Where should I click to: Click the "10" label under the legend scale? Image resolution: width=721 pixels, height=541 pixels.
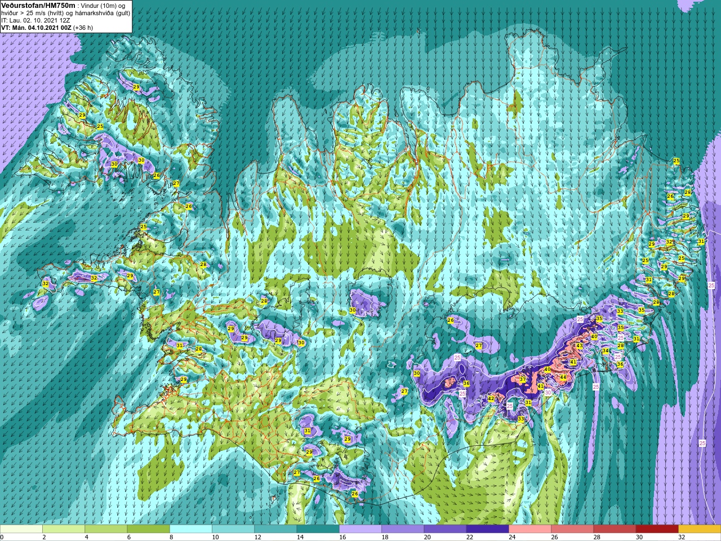point(215,537)
